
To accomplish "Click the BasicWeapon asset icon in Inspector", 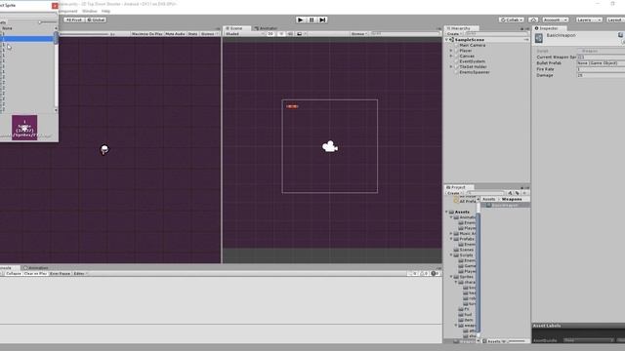I will pyautogui.click(x=539, y=38).
